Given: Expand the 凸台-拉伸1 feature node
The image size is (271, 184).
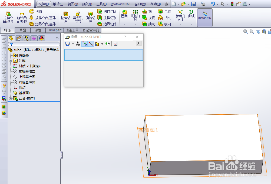Looking at the screenshot, I should point(10,98).
